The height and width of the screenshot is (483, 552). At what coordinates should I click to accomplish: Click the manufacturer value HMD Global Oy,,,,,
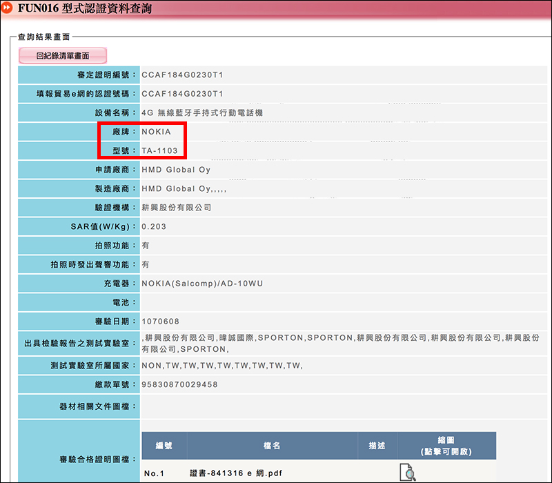coord(184,188)
